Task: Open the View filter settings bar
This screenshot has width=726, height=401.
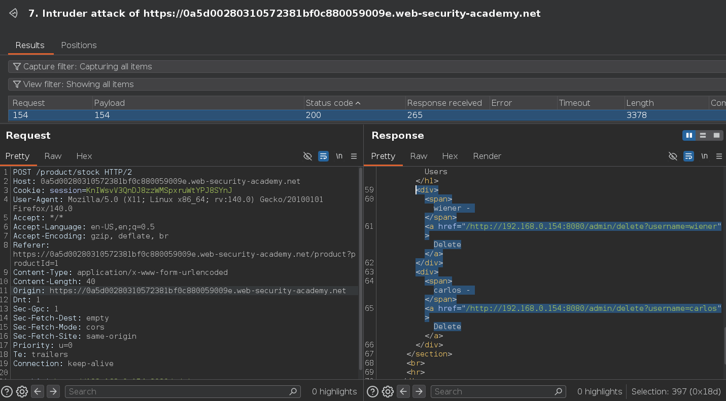Action: click(x=367, y=84)
